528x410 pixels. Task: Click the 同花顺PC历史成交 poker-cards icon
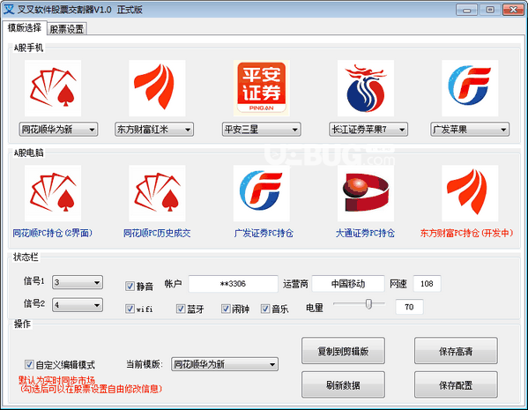tap(157, 193)
